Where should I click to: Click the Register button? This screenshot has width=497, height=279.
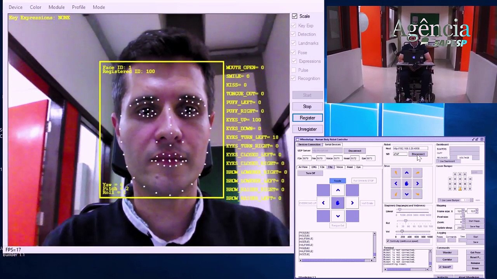(307, 118)
